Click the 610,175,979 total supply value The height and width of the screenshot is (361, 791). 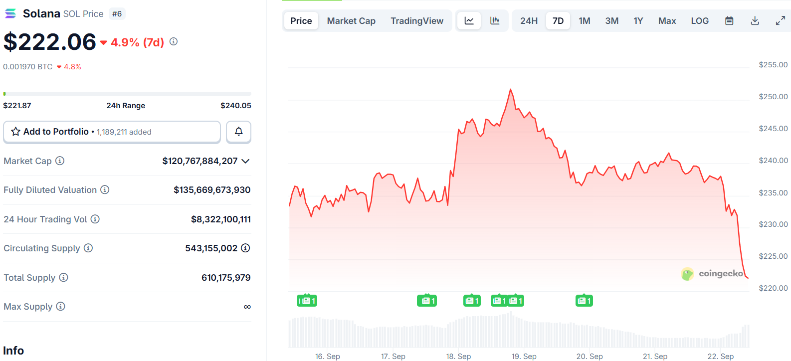pos(226,278)
